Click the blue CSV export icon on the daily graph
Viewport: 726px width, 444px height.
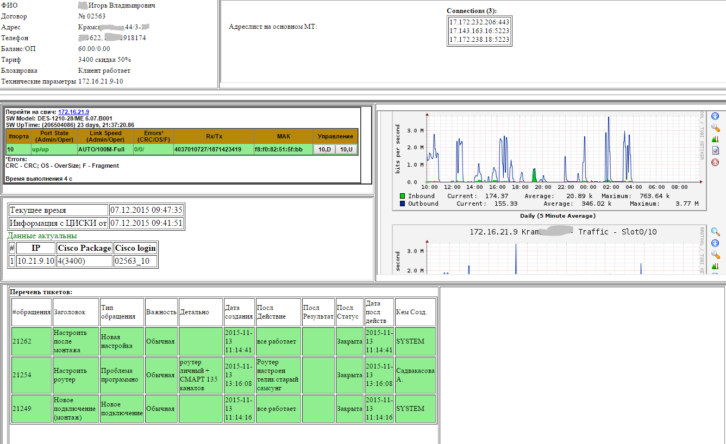coord(715,116)
